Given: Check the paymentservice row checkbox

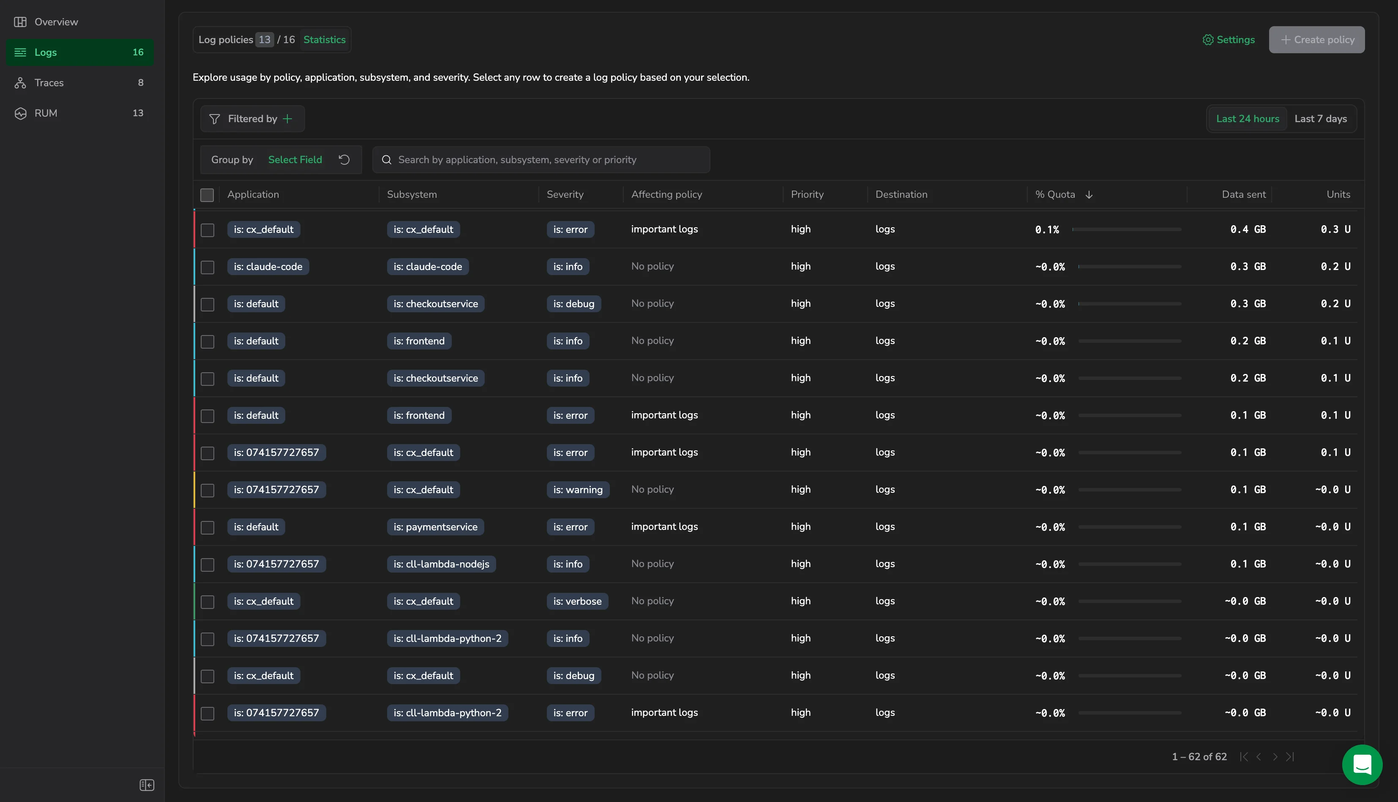Looking at the screenshot, I should [208, 527].
